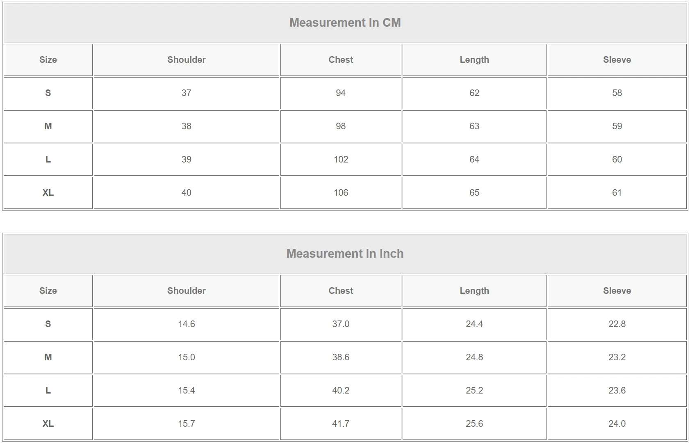
Task: Click the "Measurement In CM" table title
Action: click(345, 23)
